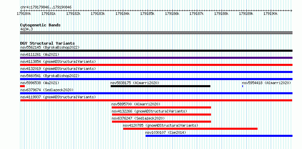Select the nsv5895700 red variant bar
Viewport: 302px width, 149px height.
click(161, 107)
